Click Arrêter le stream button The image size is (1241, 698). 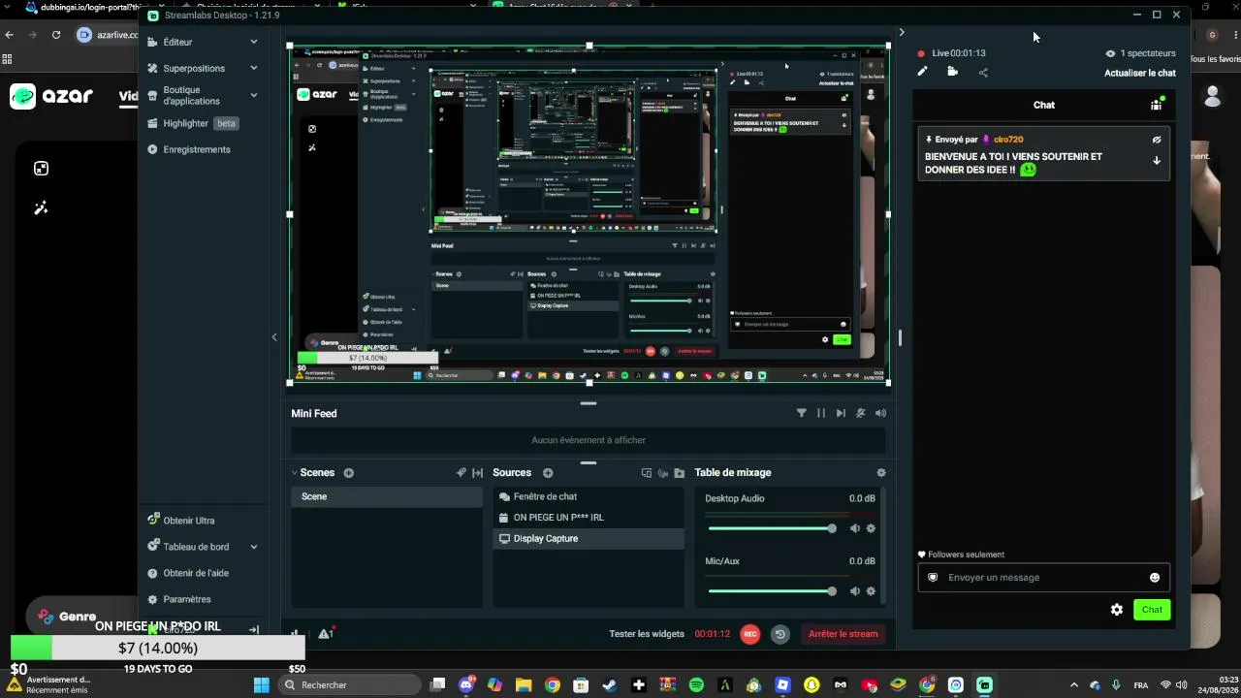click(x=843, y=634)
